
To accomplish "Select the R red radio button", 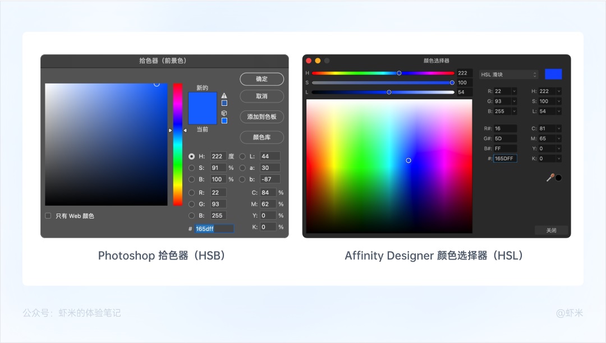I will click(192, 193).
